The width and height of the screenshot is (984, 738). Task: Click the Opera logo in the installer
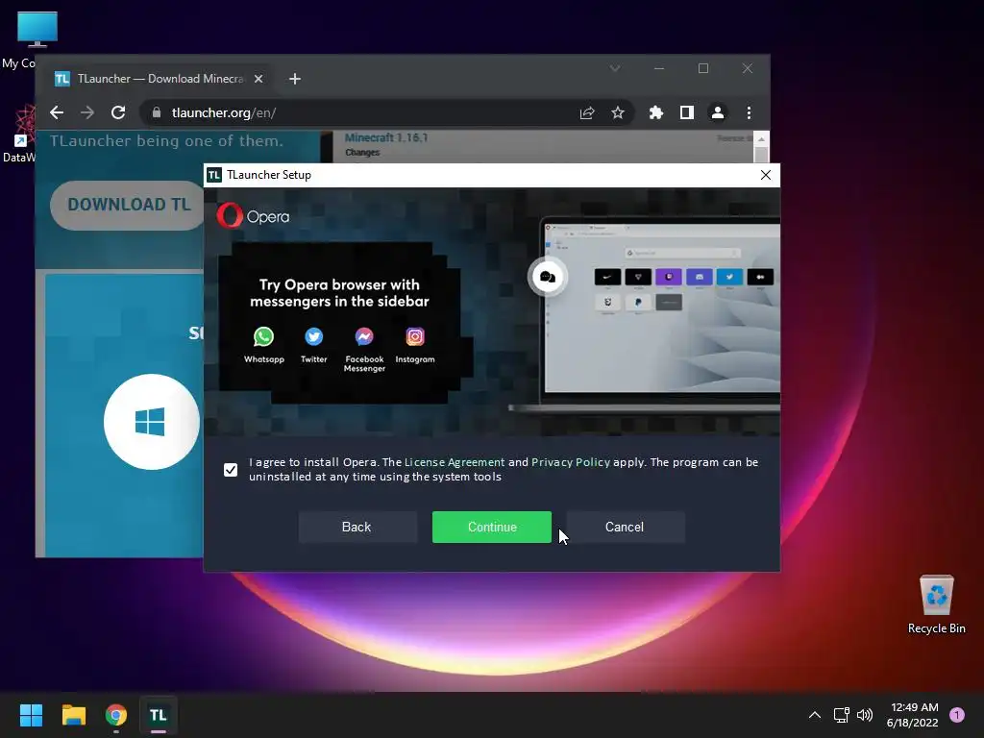pyautogui.click(x=253, y=216)
